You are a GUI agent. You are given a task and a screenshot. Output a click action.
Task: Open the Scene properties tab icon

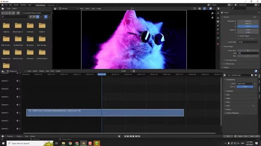pyautogui.click(x=218, y=29)
